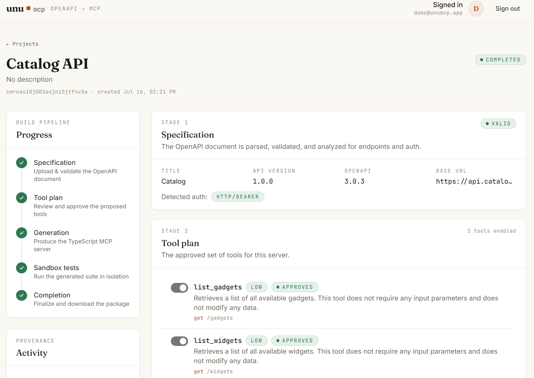This screenshot has width=534, height=378.
Task: Open the Sandbox tests pipeline step
Action: pos(73,272)
